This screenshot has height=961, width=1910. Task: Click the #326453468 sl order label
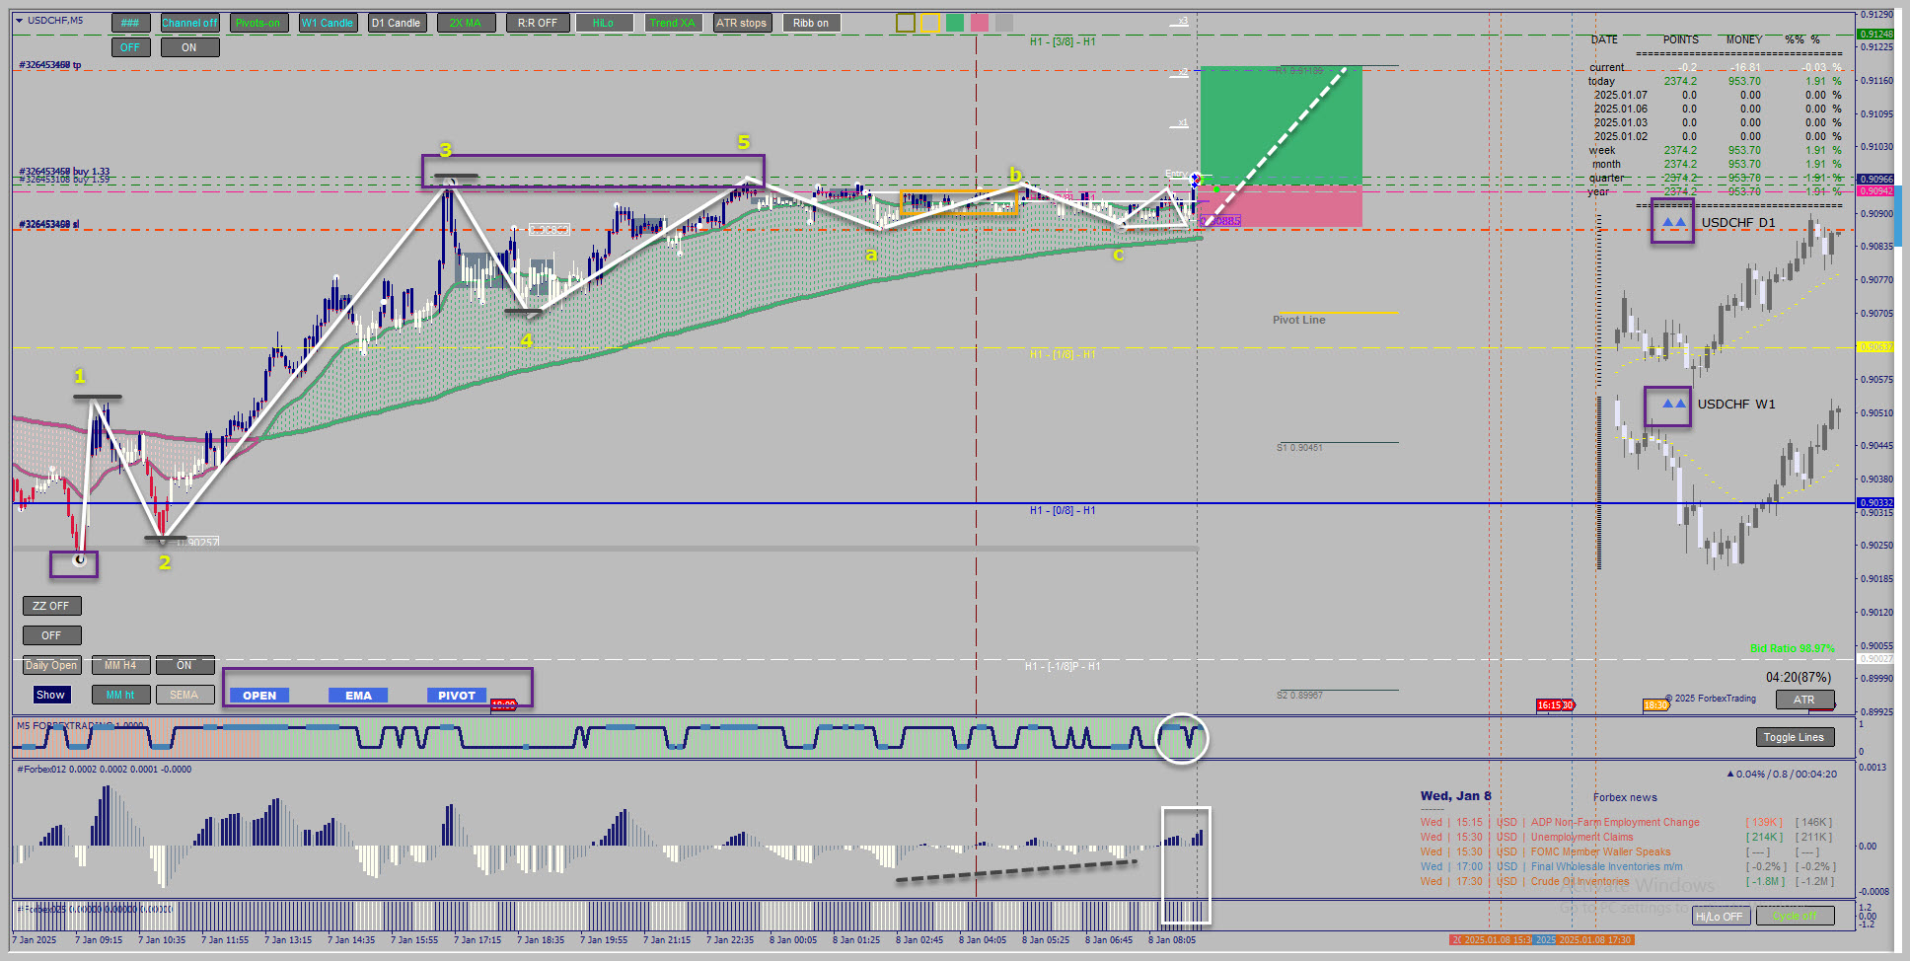48,225
